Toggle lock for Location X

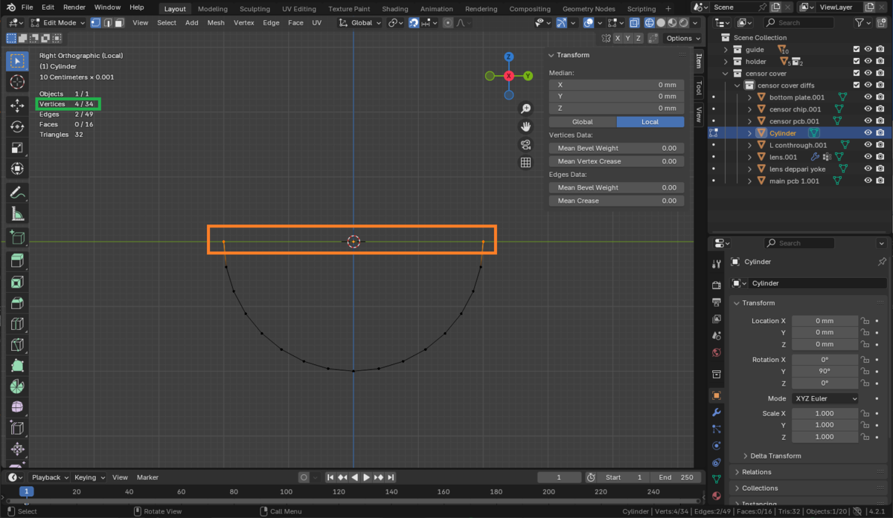tap(865, 320)
